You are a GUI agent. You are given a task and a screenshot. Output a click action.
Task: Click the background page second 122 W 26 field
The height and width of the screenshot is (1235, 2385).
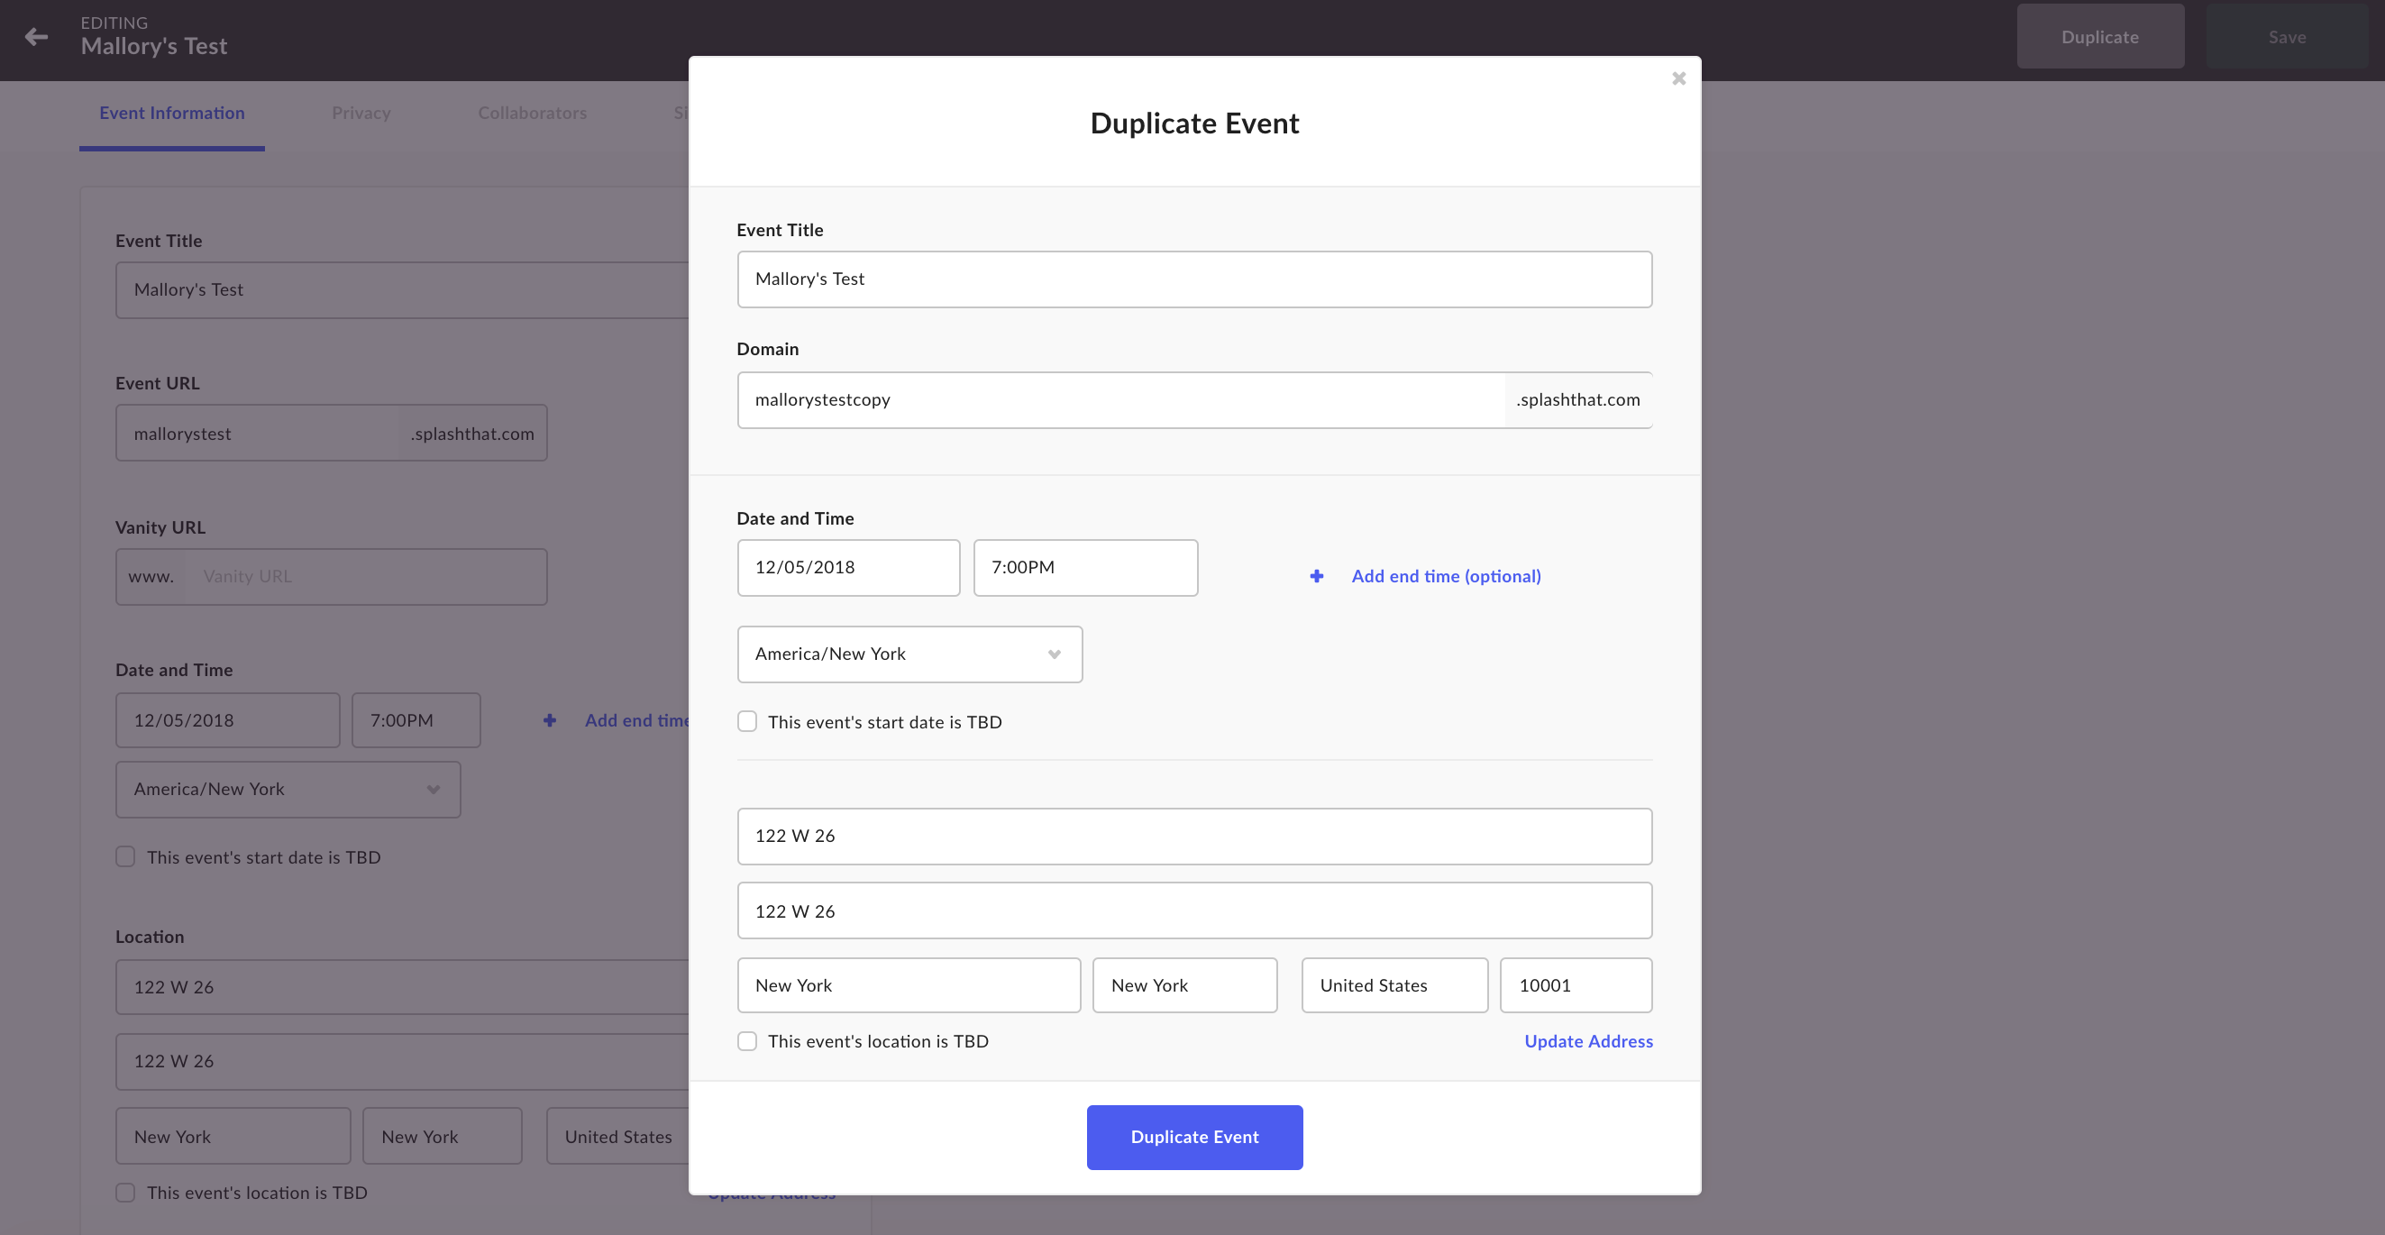coord(402,1062)
